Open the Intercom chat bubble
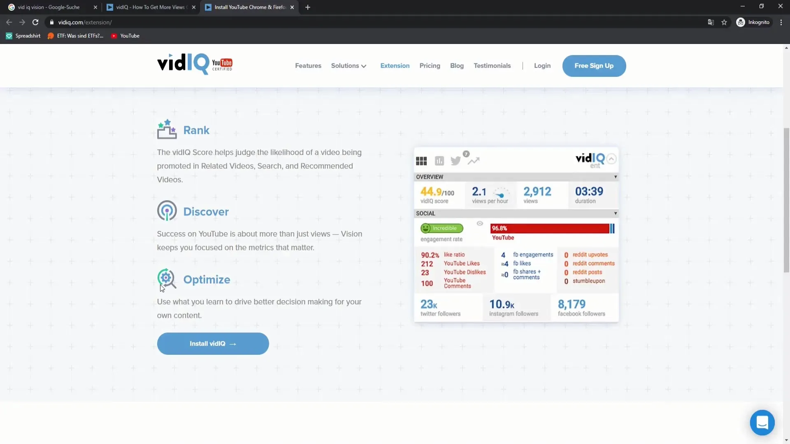Screen dimensions: 790x444 click(762, 422)
